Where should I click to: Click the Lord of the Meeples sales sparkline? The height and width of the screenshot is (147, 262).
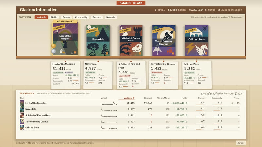pyautogui.click(x=109, y=103)
